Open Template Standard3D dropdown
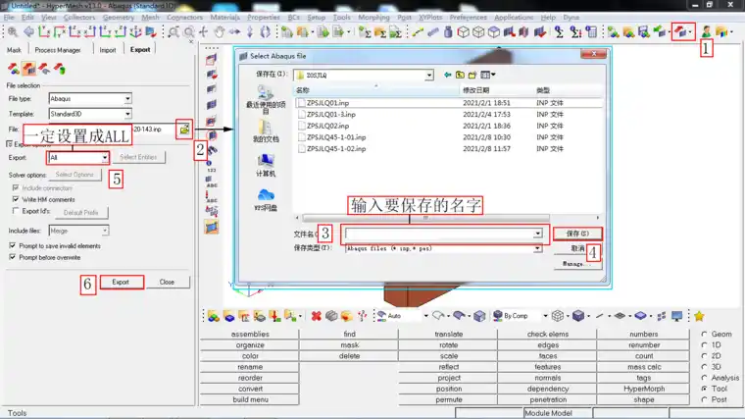The width and height of the screenshot is (745, 419). click(x=127, y=114)
